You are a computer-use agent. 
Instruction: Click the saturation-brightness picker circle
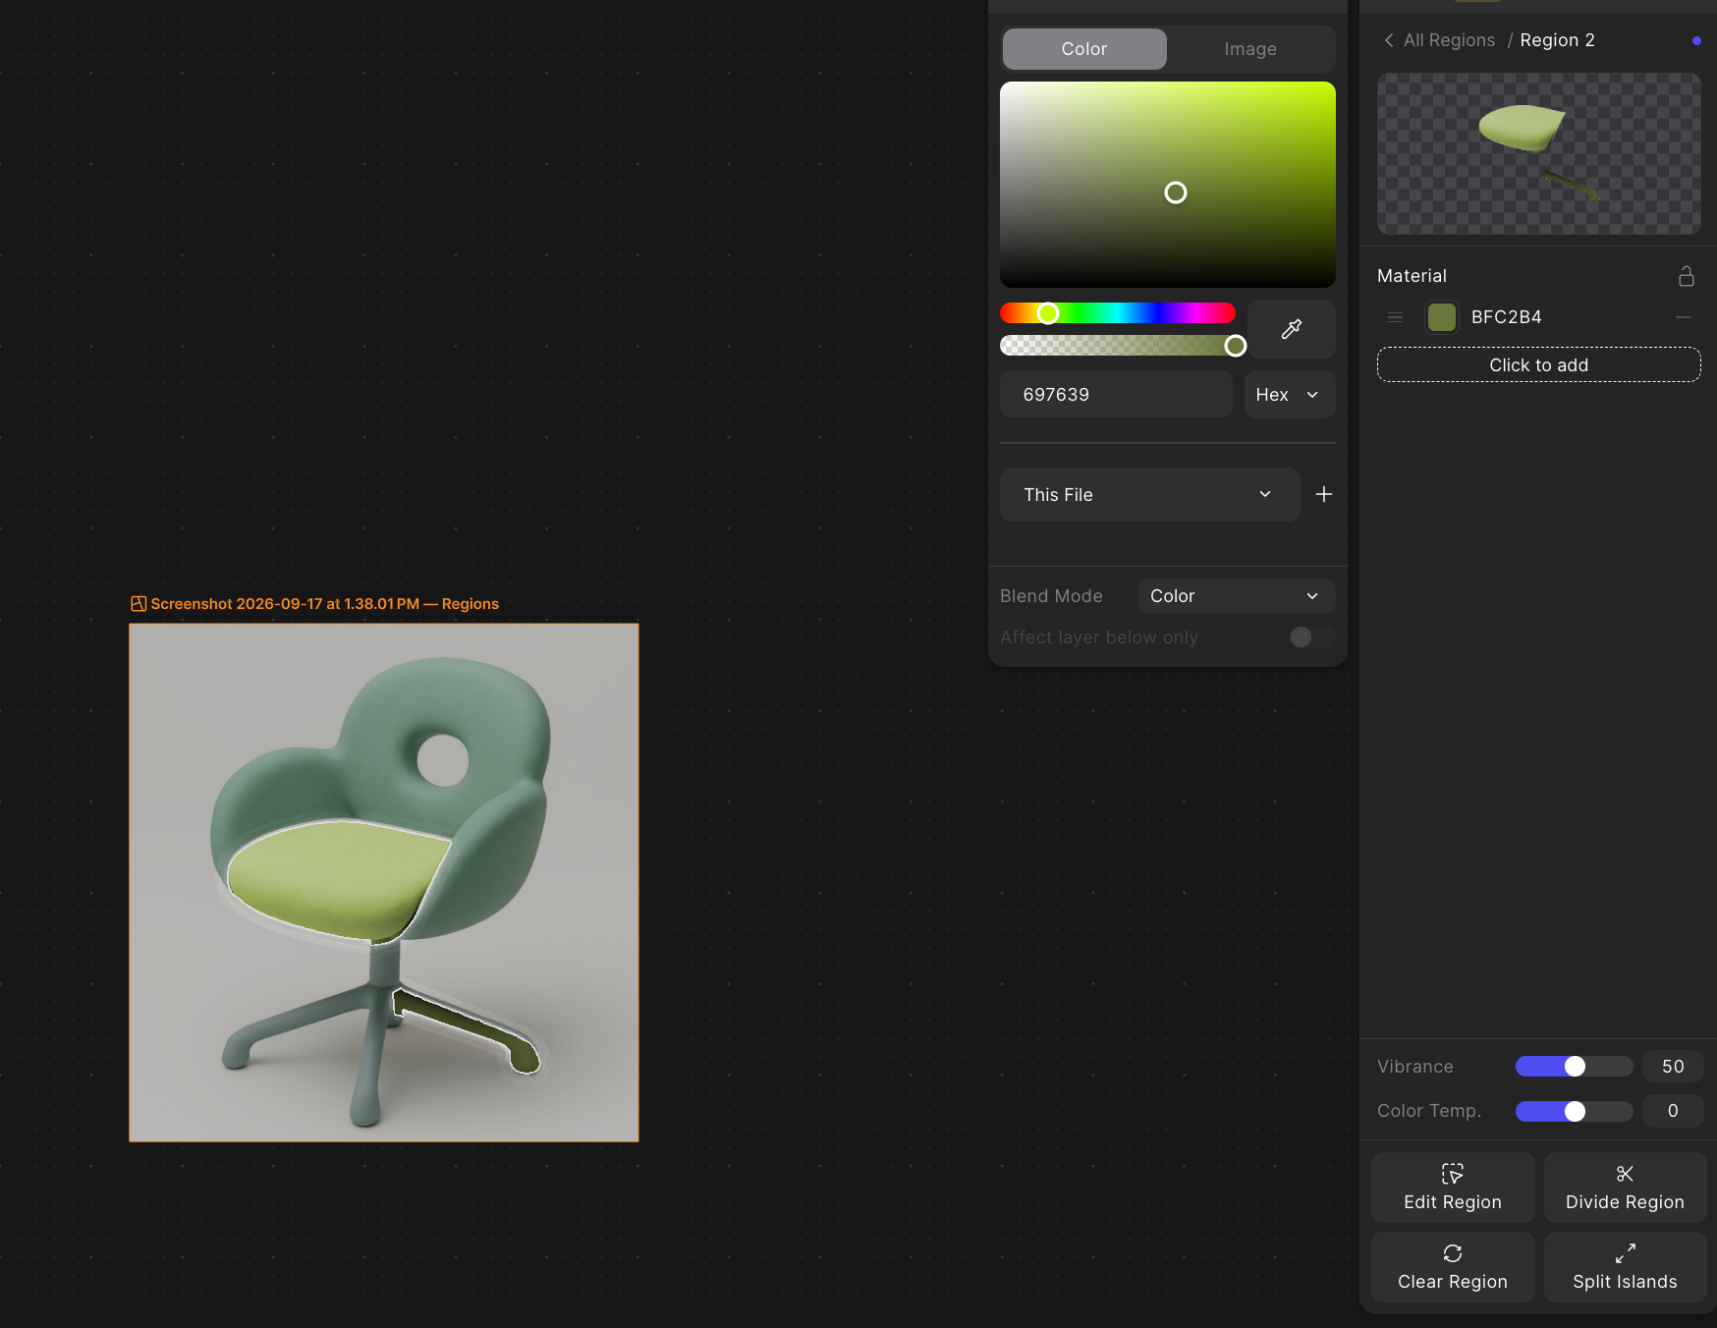(1175, 193)
